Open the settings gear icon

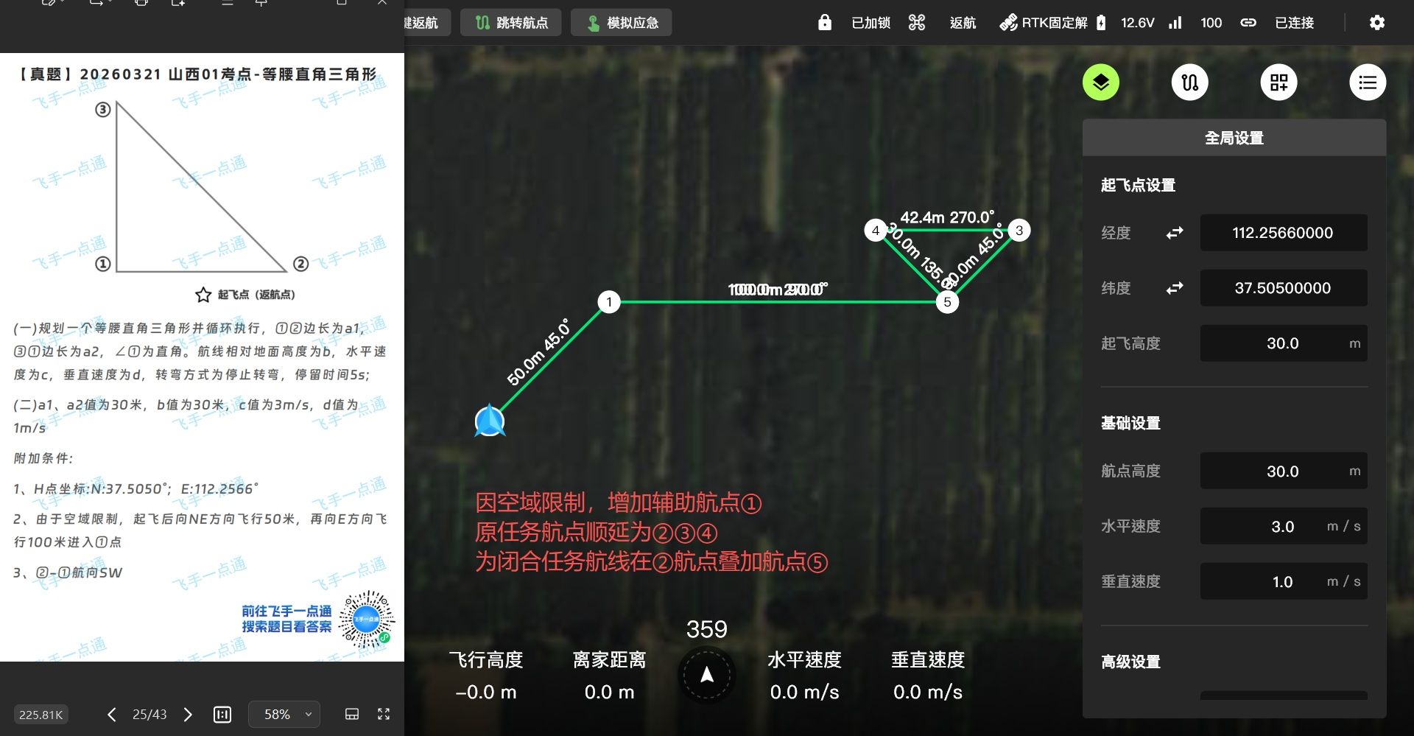(1376, 23)
